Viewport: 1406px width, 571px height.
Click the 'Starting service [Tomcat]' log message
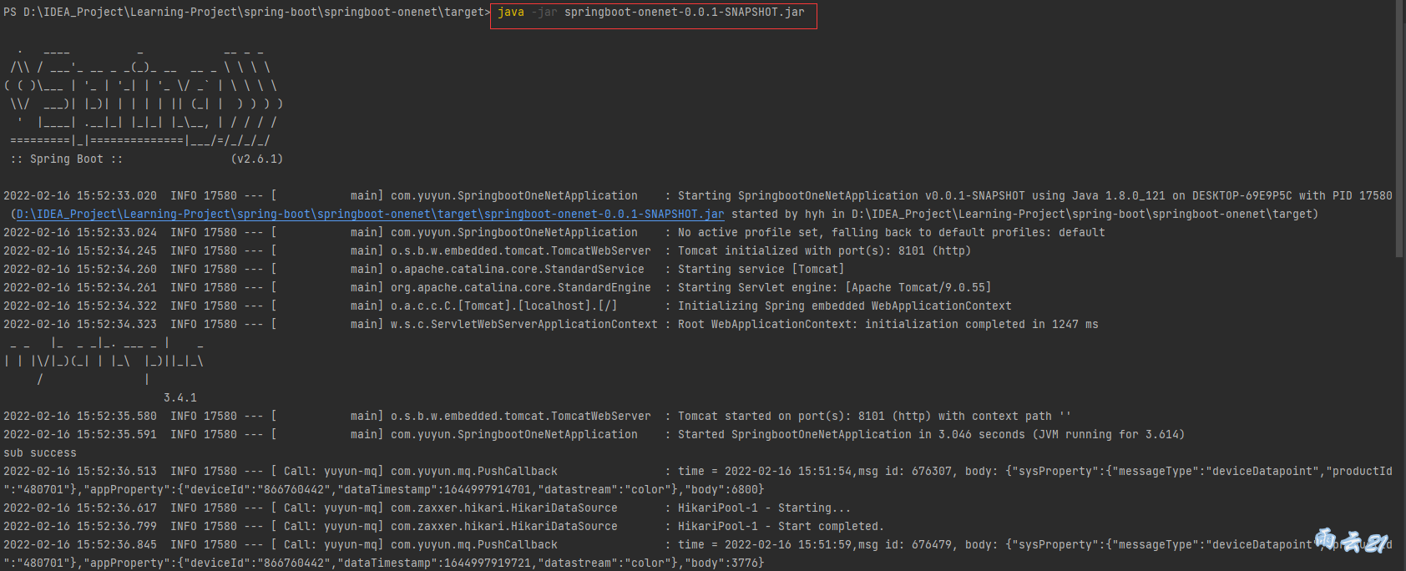[761, 269]
